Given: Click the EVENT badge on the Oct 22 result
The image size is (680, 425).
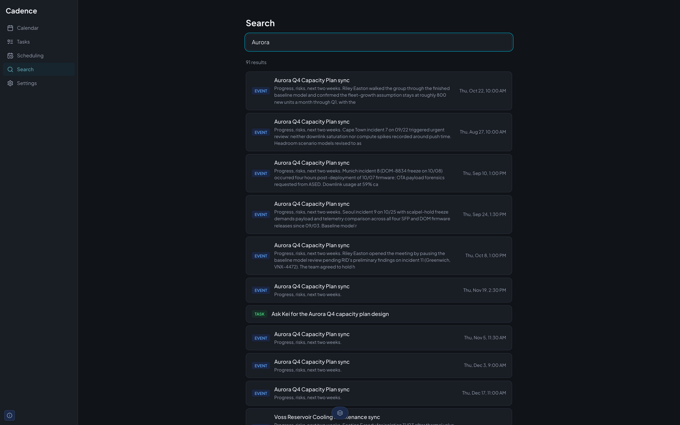Looking at the screenshot, I should 261,91.
